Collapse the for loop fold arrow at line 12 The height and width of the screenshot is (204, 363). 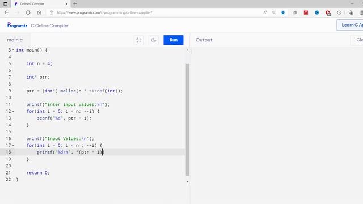point(13,111)
